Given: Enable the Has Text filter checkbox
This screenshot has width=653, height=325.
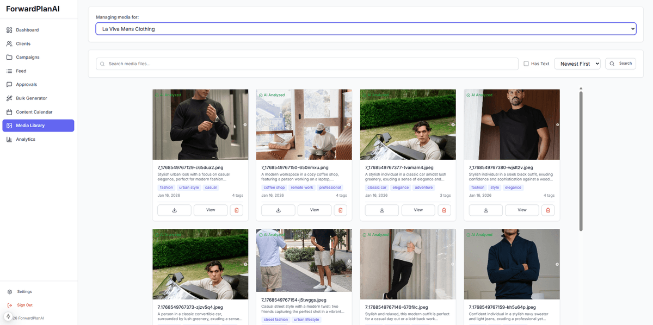Looking at the screenshot, I should [526, 63].
